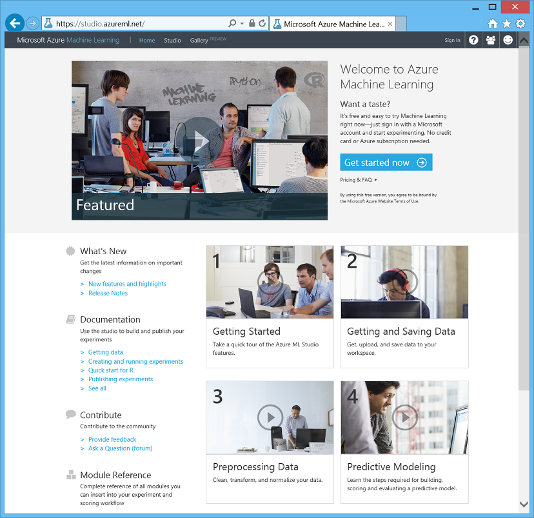
Task: Click the site flask icon in address bar
Action: click(x=48, y=23)
